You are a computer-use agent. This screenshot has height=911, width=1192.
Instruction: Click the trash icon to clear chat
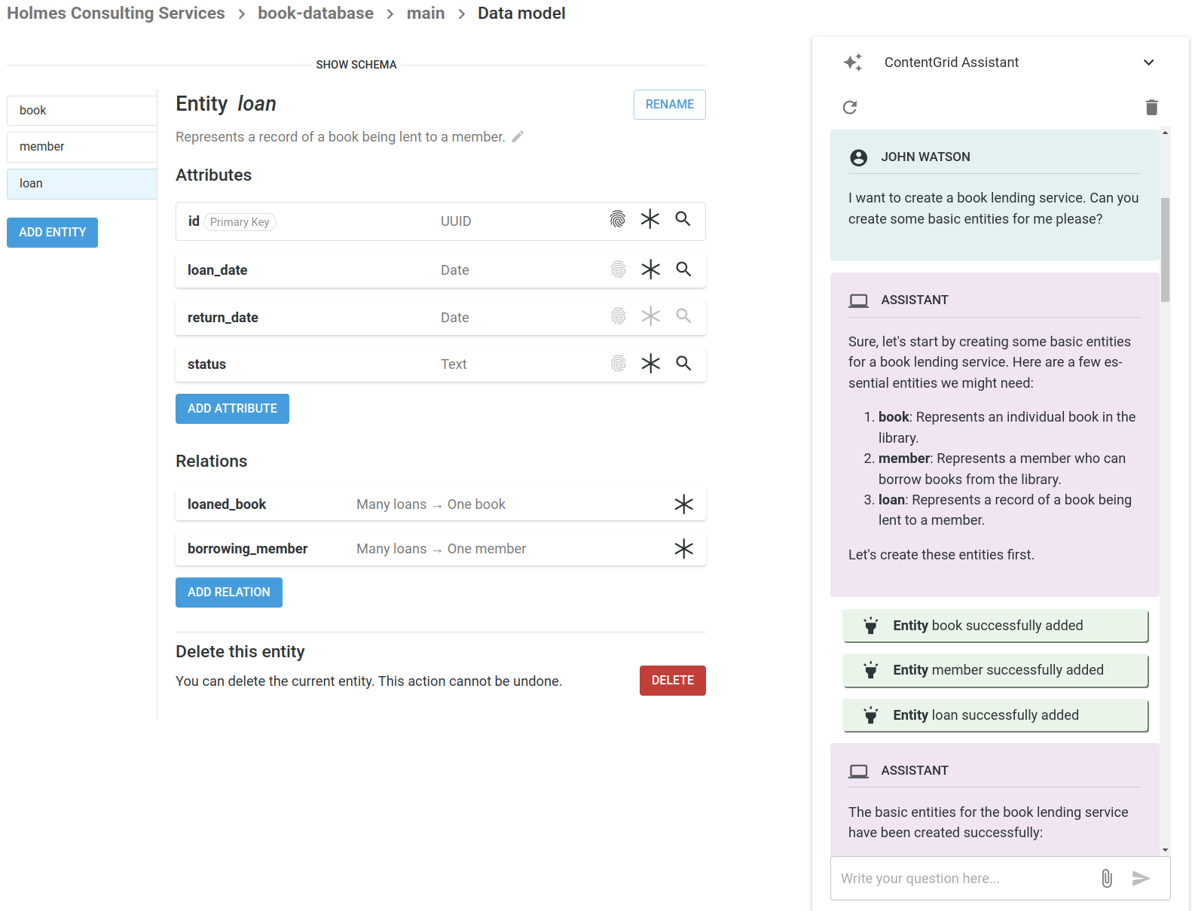1151,108
